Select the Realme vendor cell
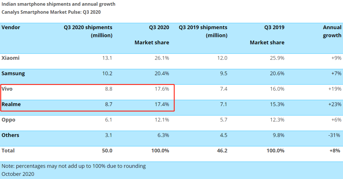The image size is (343, 179). coord(11,104)
